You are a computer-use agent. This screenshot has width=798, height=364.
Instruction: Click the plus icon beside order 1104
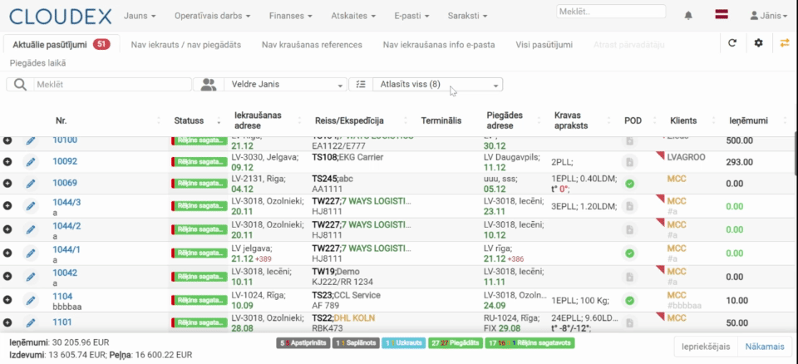click(x=7, y=300)
